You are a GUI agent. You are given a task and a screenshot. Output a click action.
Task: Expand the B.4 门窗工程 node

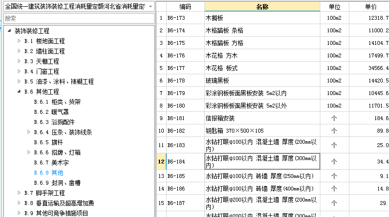(x=19, y=71)
